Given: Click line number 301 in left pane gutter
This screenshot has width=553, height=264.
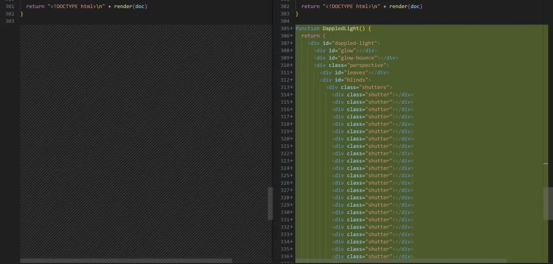Looking at the screenshot, I should point(10,6).
